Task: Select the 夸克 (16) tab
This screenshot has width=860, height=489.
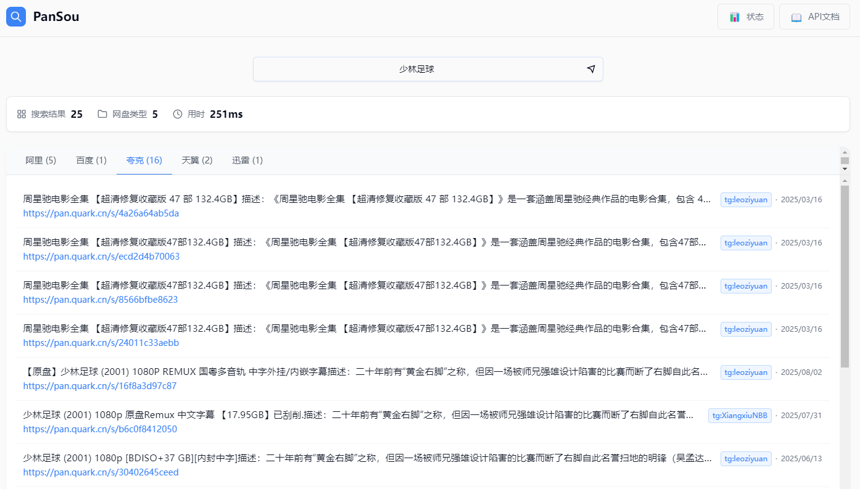Action: pos(144,159)
